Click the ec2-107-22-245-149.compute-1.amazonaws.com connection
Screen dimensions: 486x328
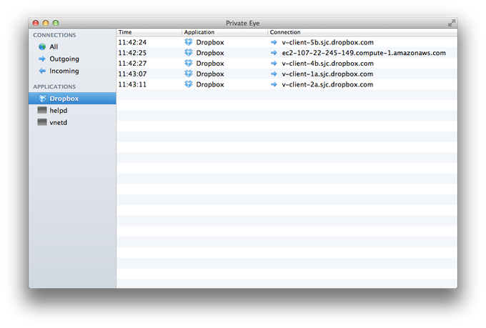pos(364,53)
